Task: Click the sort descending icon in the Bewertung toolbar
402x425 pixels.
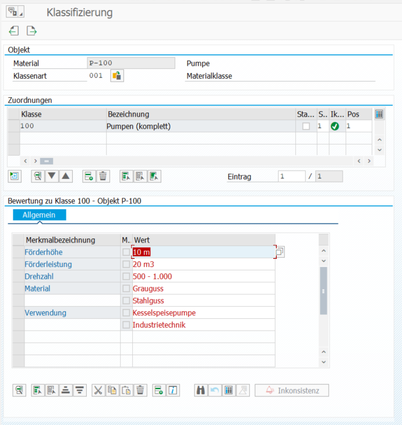Action: click(80, 390)
